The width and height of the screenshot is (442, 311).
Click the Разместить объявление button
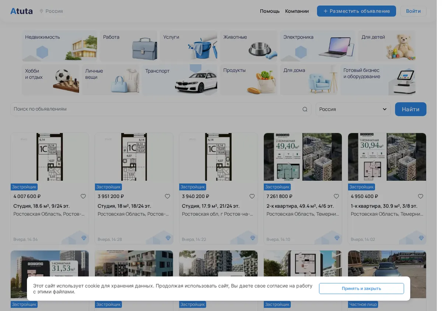click(x=356, y=11)
